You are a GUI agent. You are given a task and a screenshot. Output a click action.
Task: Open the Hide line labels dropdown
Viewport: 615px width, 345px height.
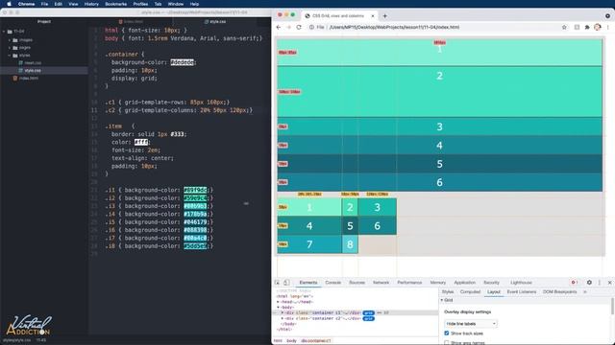pos(471,324)
